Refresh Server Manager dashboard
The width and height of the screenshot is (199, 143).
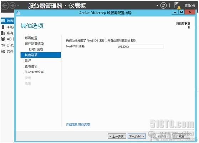163,6
